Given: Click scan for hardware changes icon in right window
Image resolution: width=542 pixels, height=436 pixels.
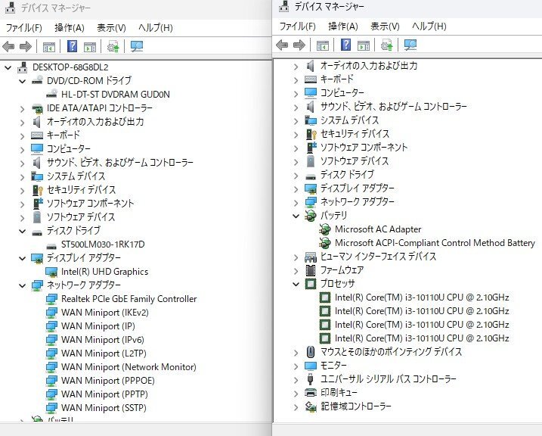Looking at the screenshot, I should tap(410, 45).
